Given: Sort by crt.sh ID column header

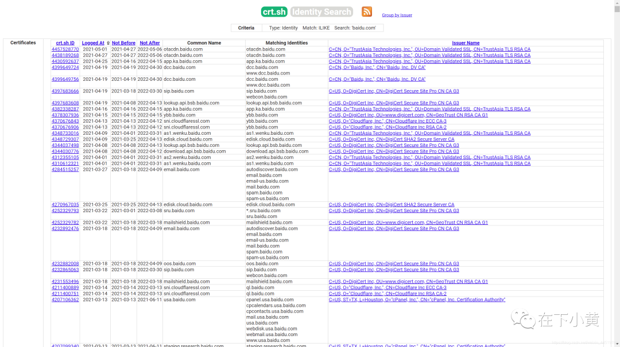Looking at the screenshot, I should (65, 43).
